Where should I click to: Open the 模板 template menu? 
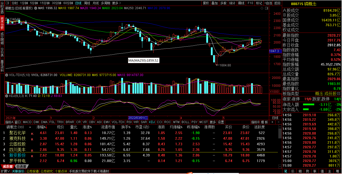(265, 122)
